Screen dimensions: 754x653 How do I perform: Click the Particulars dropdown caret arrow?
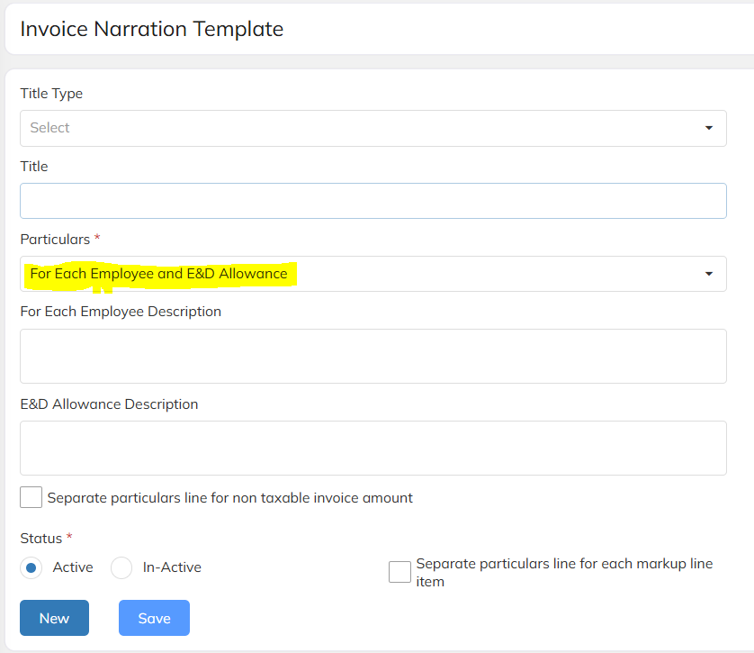(708, 274)
